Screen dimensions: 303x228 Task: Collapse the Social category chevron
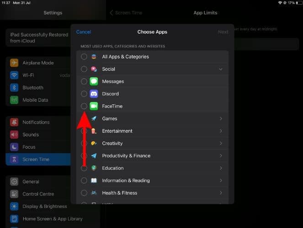click(x=221, y=69)
